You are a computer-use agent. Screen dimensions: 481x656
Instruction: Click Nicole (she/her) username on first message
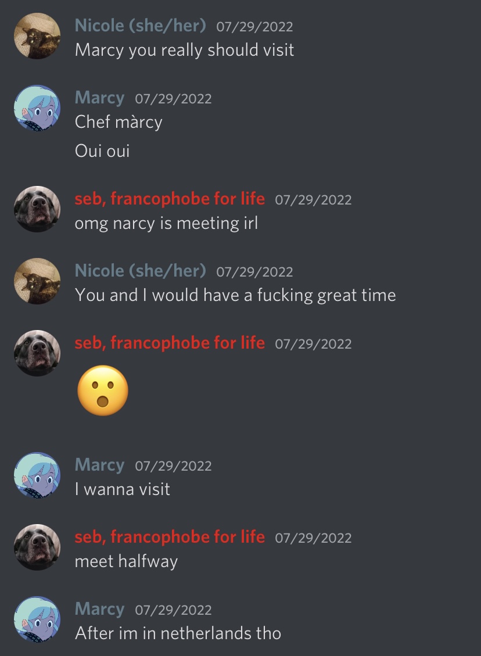(x=140, y=26)
